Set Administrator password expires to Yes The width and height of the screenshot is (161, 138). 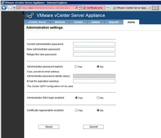(76, 67)
